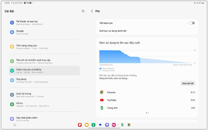
Task: Tap the Xem chi tiết button
Action: tap(188, 83)
